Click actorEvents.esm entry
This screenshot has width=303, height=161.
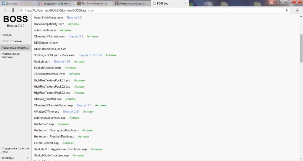click(45, 30)
